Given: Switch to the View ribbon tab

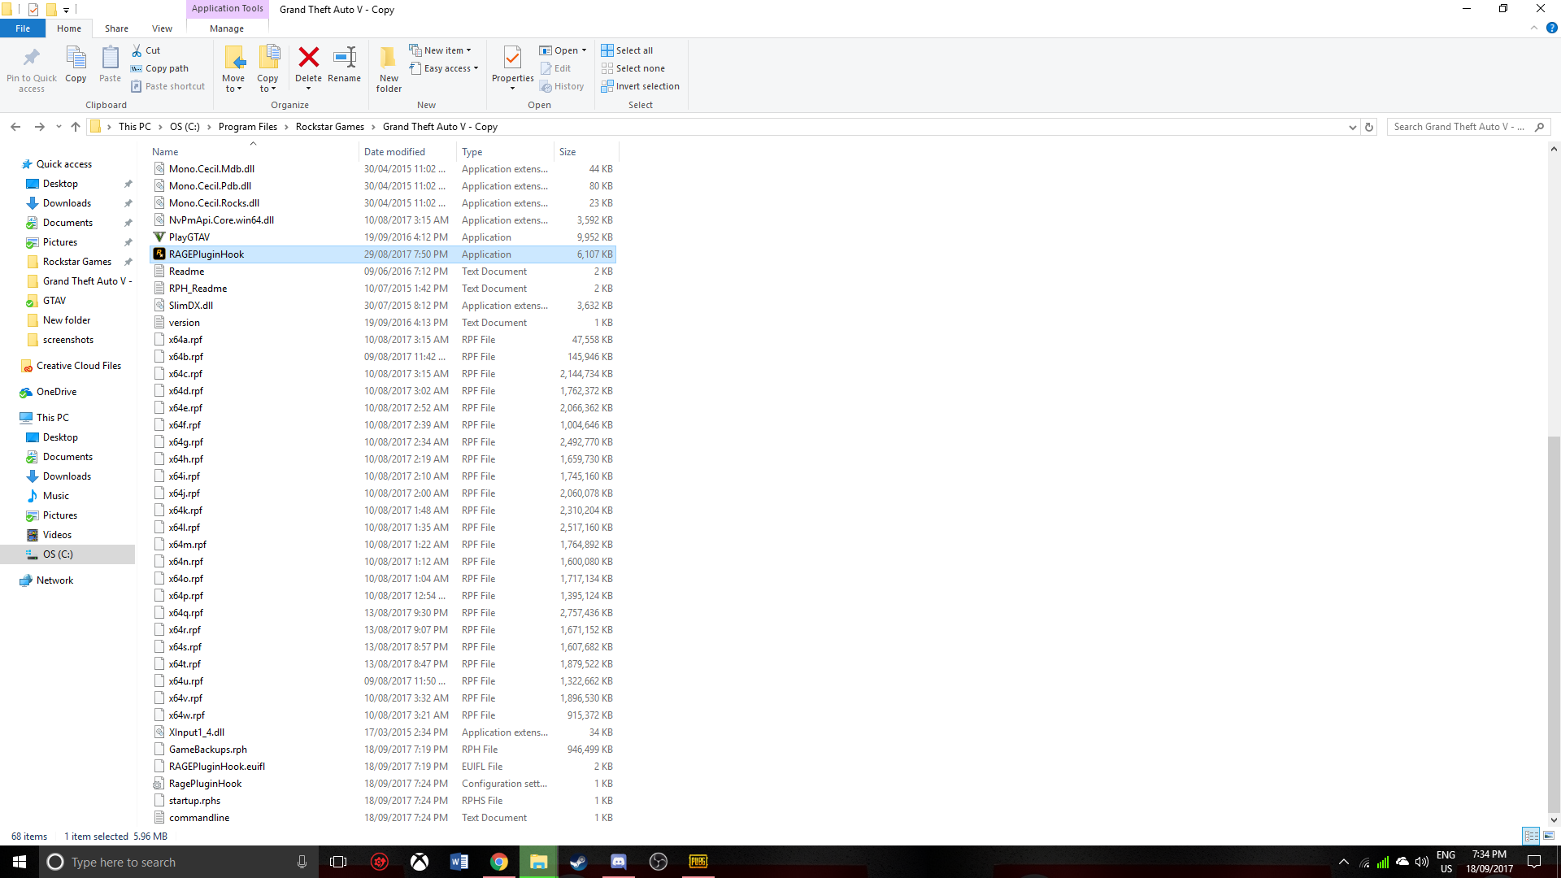Looking at the screenshot, I should click(x=162, y=28).
